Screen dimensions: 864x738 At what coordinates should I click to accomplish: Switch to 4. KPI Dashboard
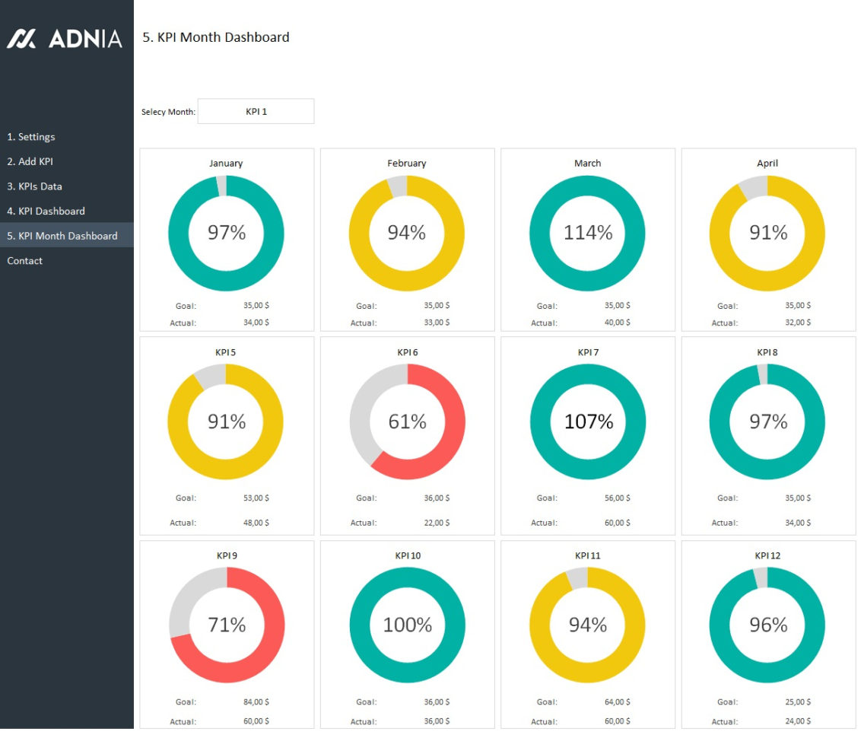[x=46, y=211]
